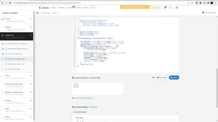Expand the Strings chapter arrow
Viewport: 218px width, 122px height.
(x=31, y=27)
